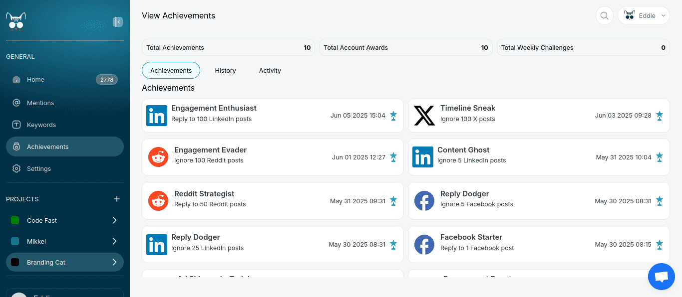
Task: Switch to the History tab
Action: pyautogui.click(x=225, y=71)
